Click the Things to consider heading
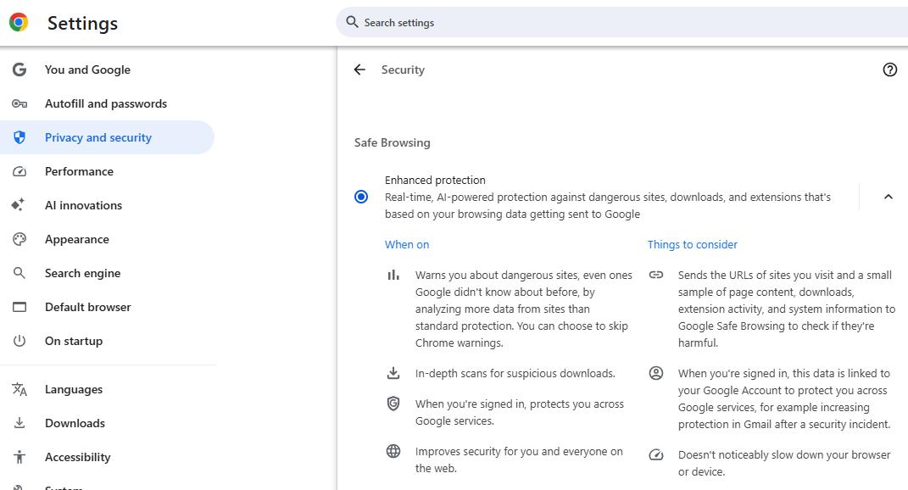This screenshot has height=490, width=908. 692,244
